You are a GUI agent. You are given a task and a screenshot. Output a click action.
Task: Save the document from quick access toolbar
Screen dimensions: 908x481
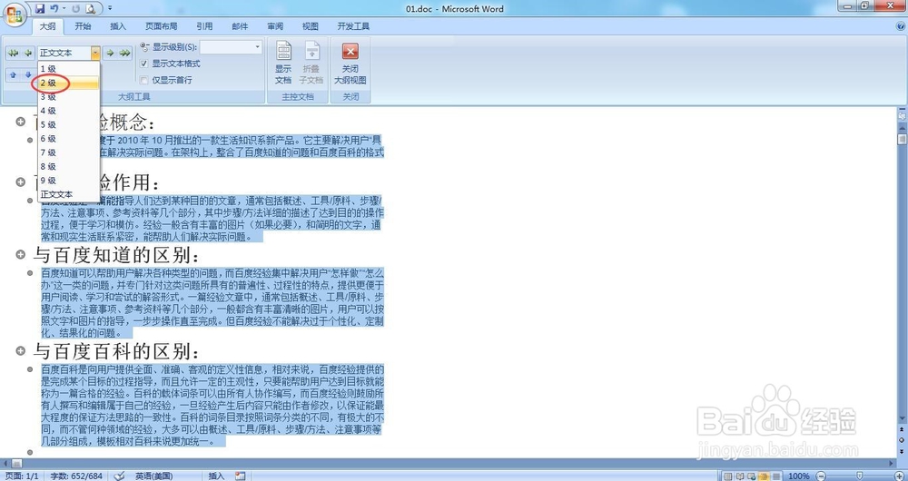click(x=40, y=9)
